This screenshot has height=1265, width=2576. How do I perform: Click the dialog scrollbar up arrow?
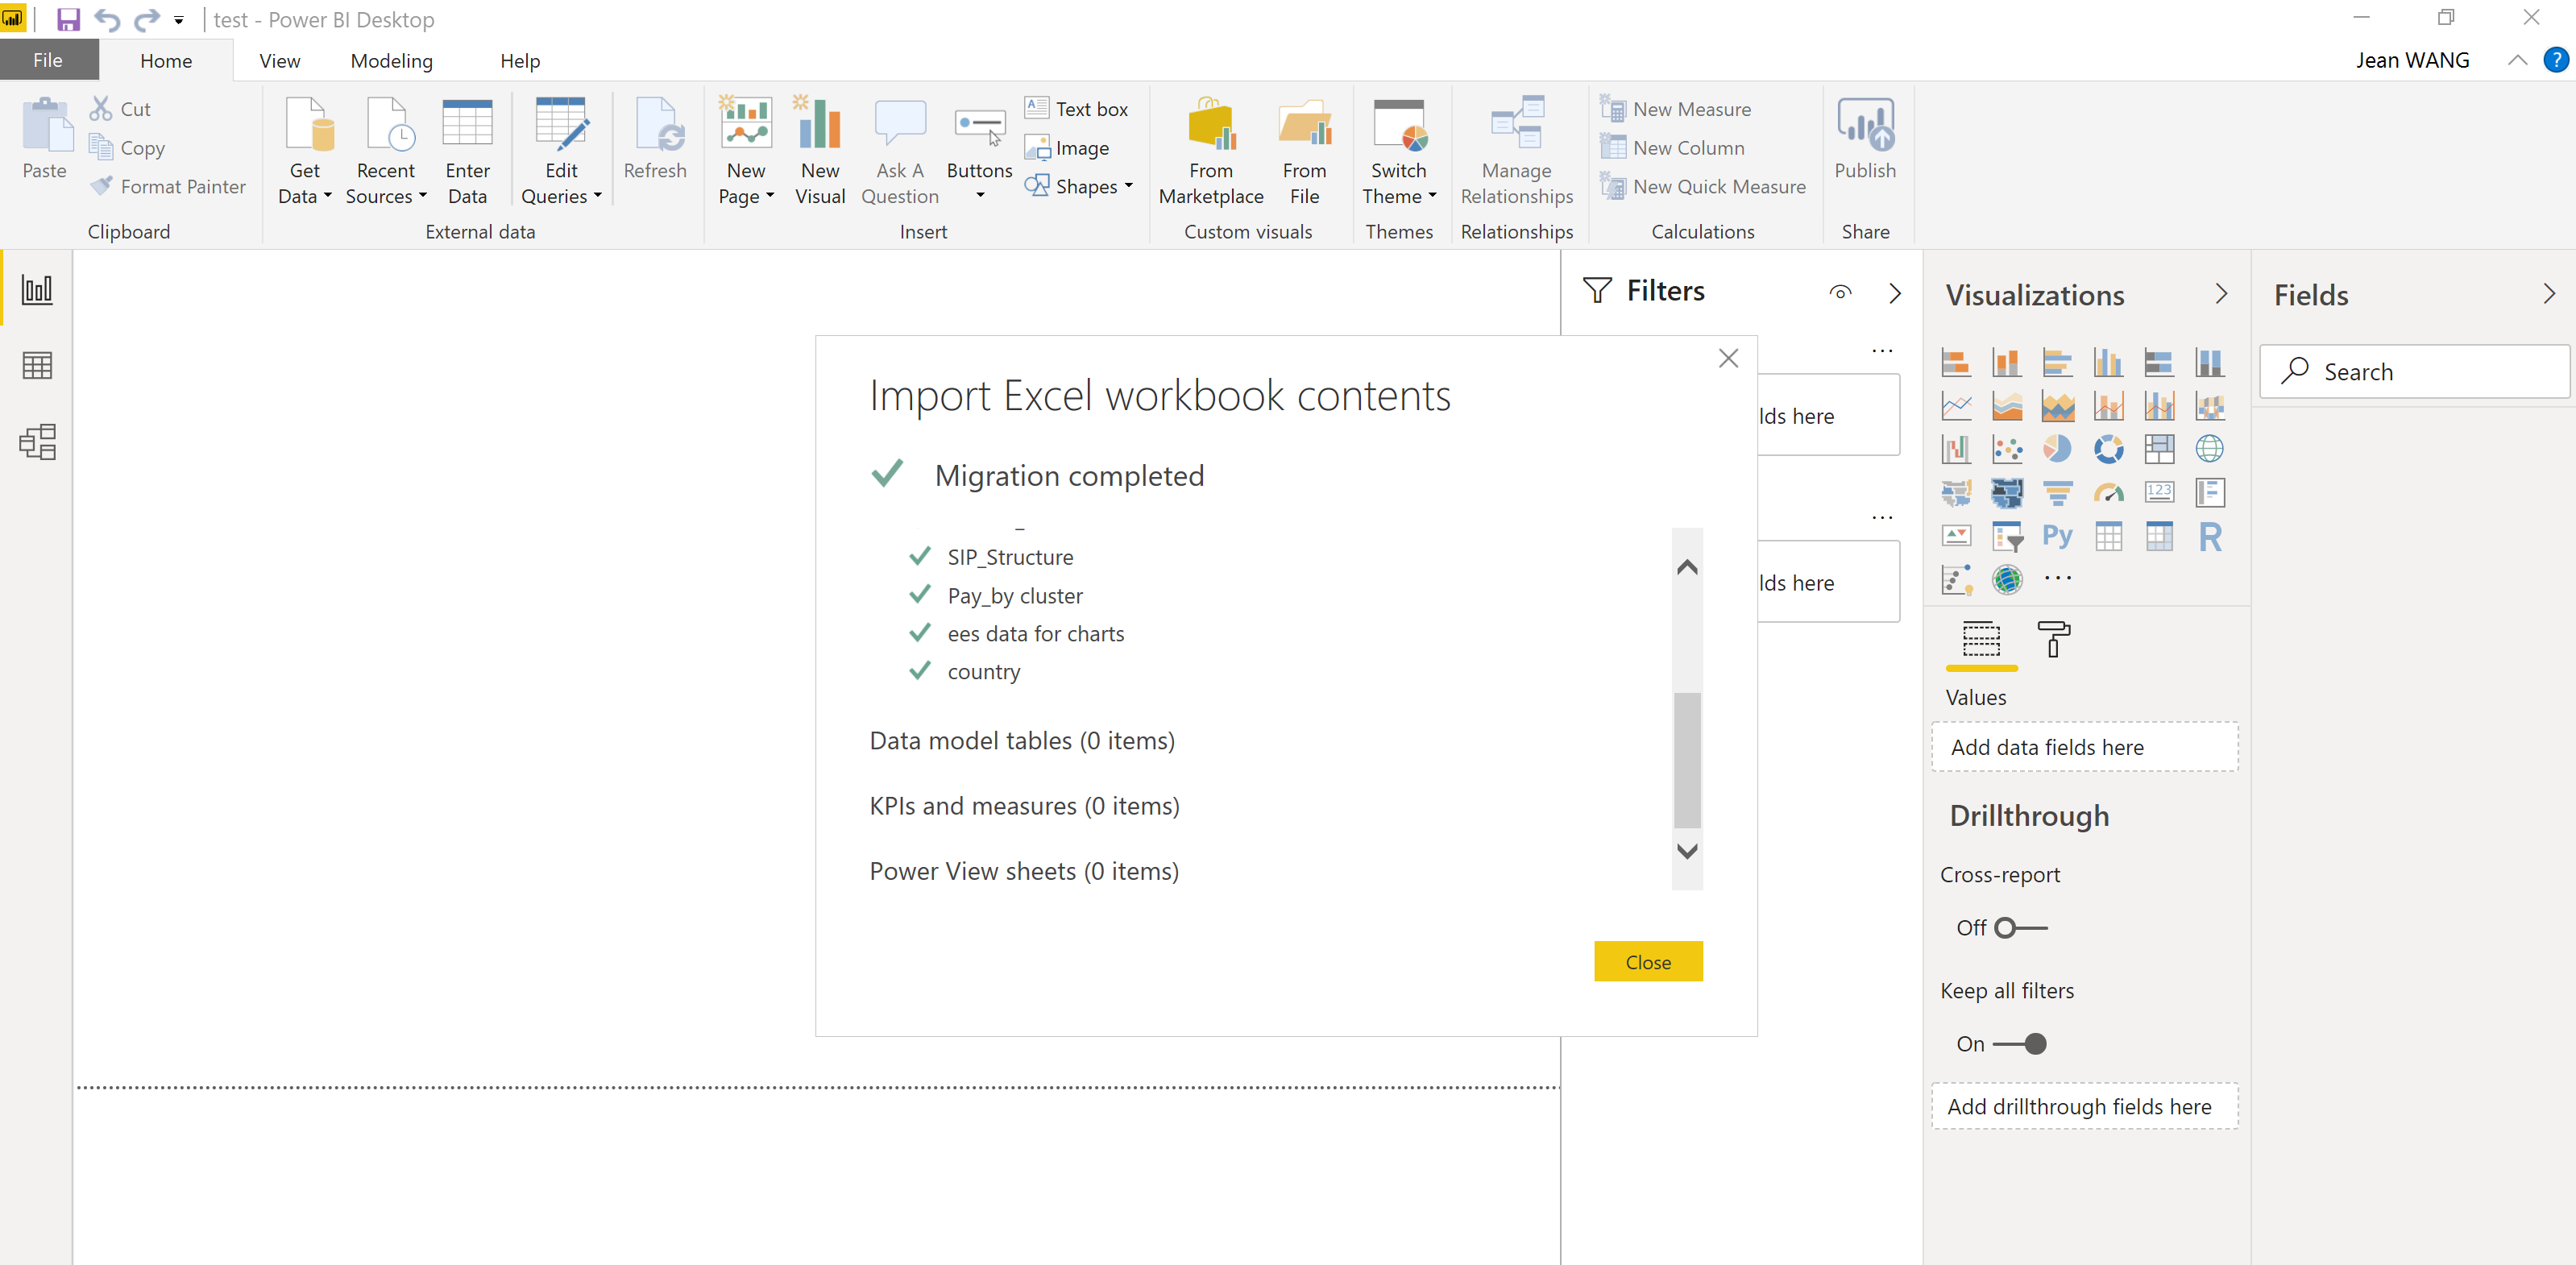point(1687,568)
